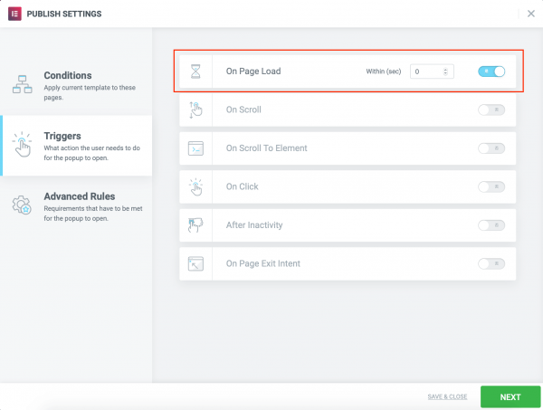Click the PUBLISH SETTINGS title text
Screen dimensions: 543x410
pyautogui.click(x=64, y=14)
